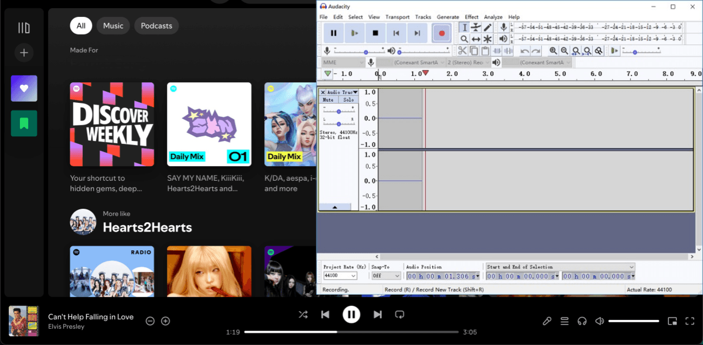Open Liked Songs heart tile in Spotify sidebar
The image size is (703, 345).
pyautogui.click(x=24, y=88)
